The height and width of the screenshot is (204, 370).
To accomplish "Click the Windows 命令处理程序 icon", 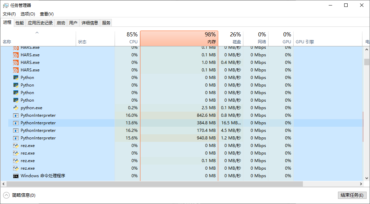I will point(16,176).
